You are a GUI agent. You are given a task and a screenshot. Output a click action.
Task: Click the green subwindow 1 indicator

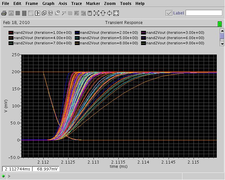[x=219, y=24]
